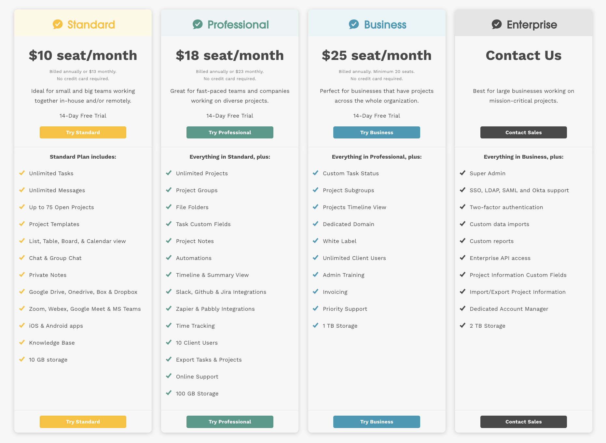Click the bottom Try Professional button
Viewport: 606px width, 443px height.
click(x=230, y=422)
